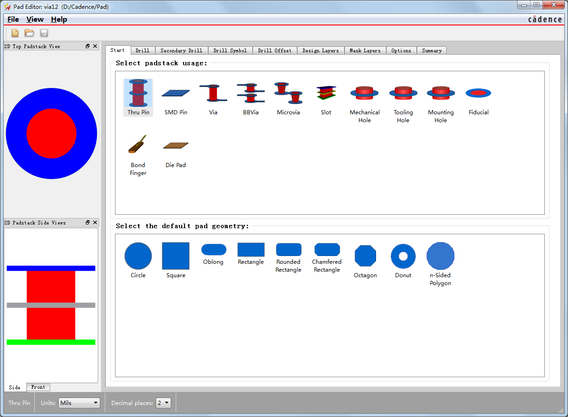Switch to the Drill tab
Image resolution: width=568 pixels, height=417 pixels.
click(142, 50)
